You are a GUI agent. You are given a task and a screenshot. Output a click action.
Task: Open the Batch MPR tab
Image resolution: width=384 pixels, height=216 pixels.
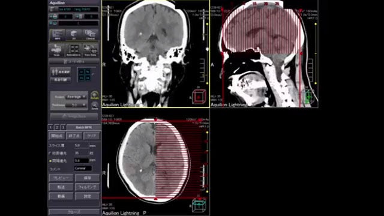tap(83, 127)
